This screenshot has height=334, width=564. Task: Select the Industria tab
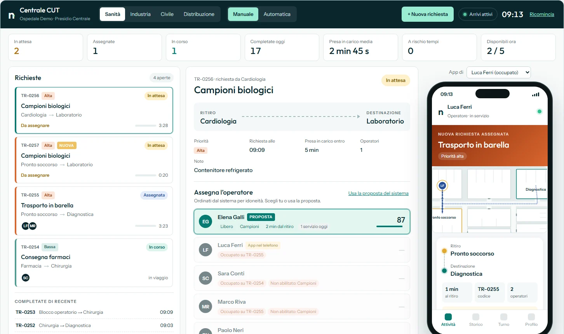(140, 14)
